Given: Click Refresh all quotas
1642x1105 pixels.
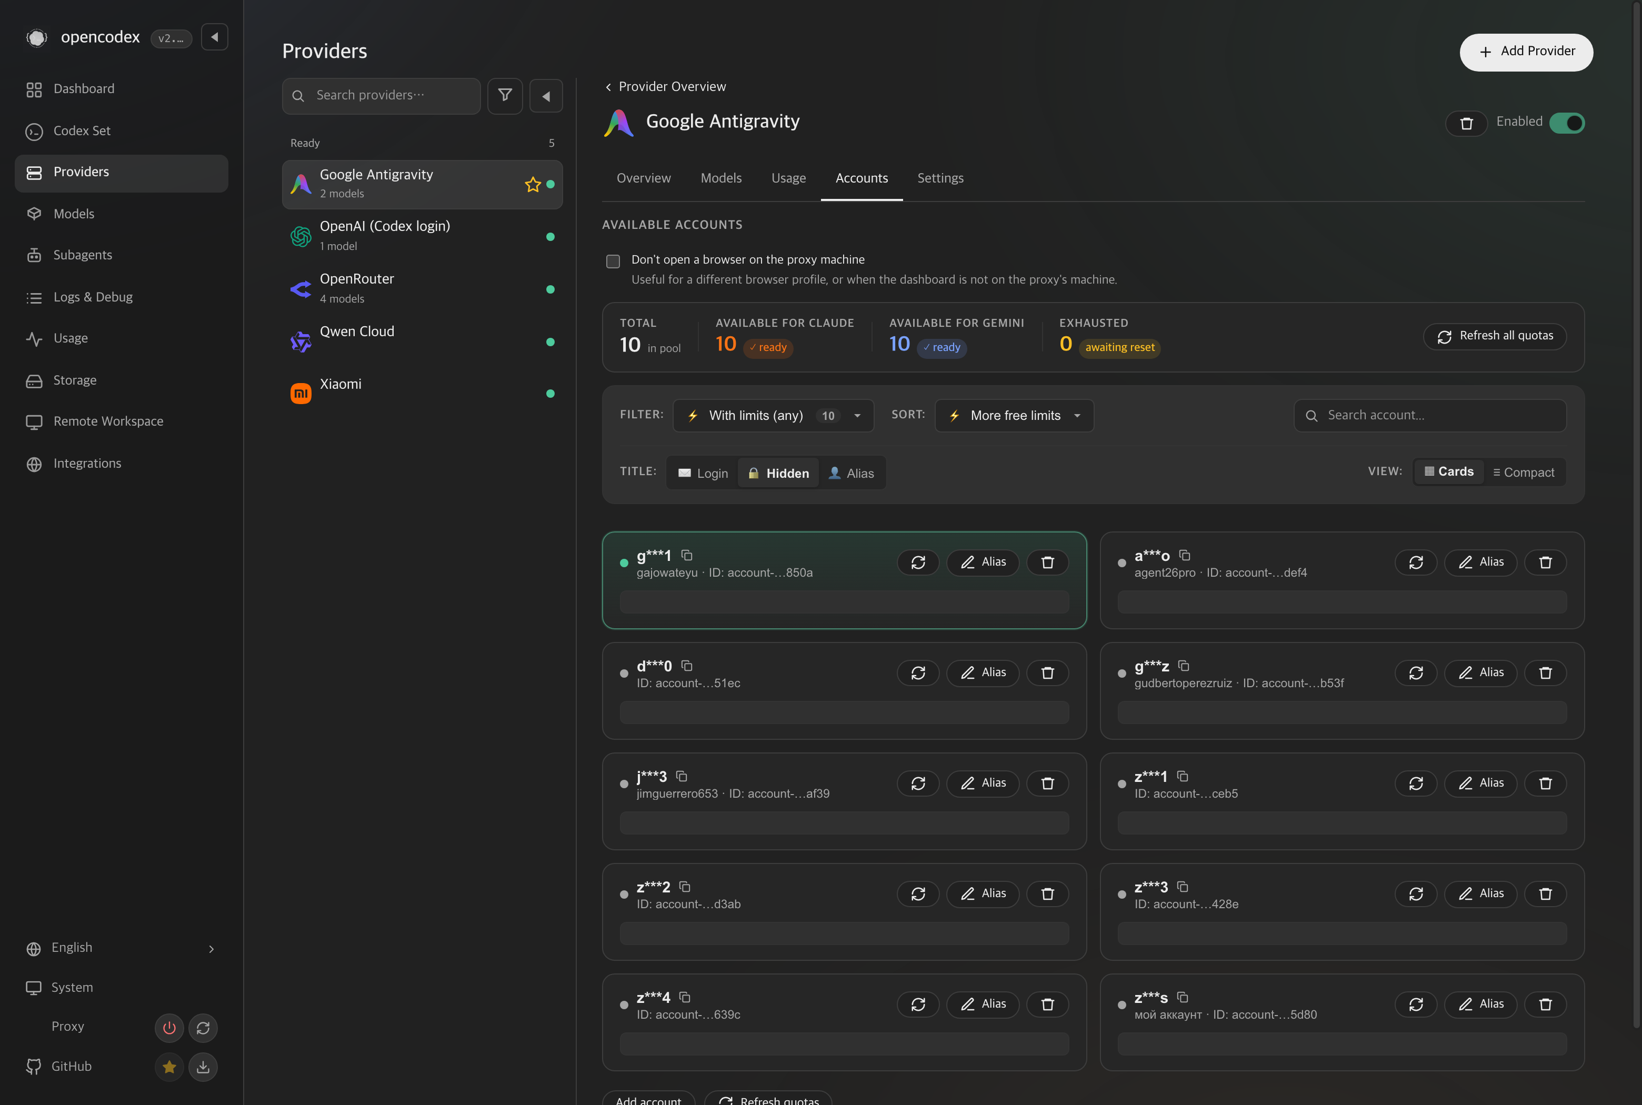Looking at the screenshot, I should [1495, 336].
